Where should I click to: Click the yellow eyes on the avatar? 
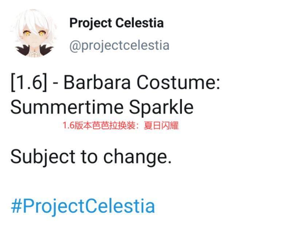[x=34, y=33]
